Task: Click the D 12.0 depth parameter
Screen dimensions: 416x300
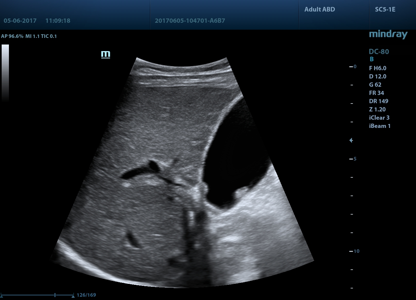Action: point(377,76)
